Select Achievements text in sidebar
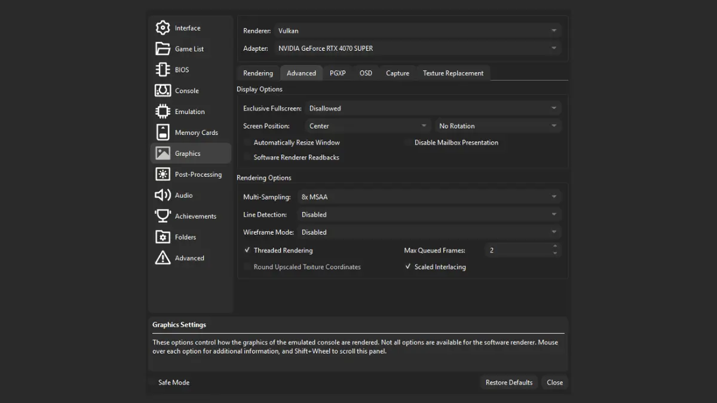The image size is (717, 403). [196, 216]
